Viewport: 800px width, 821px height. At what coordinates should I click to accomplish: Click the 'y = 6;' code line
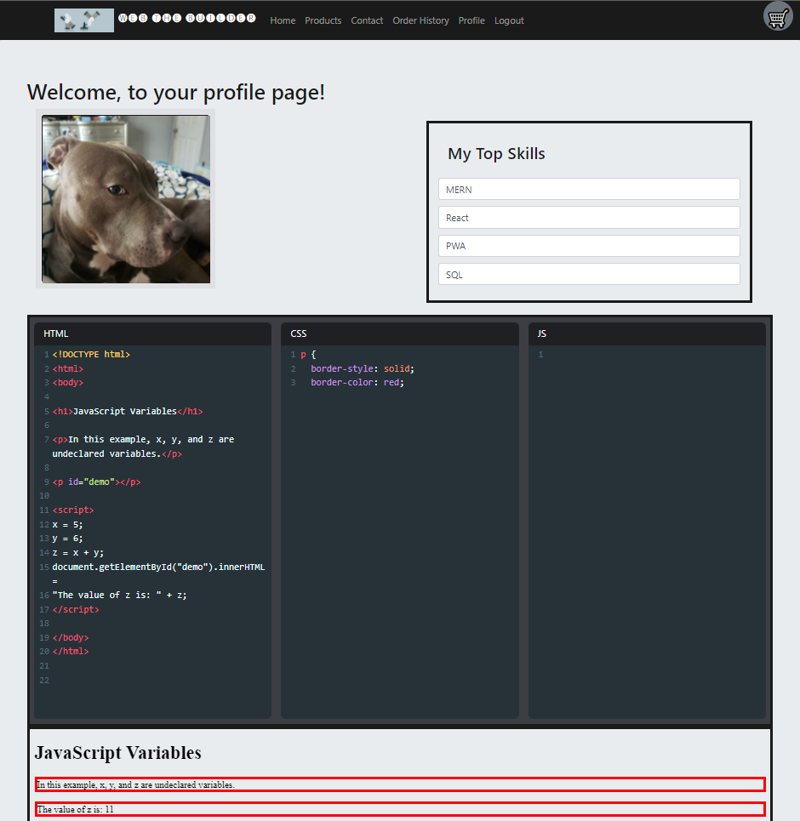67,539
